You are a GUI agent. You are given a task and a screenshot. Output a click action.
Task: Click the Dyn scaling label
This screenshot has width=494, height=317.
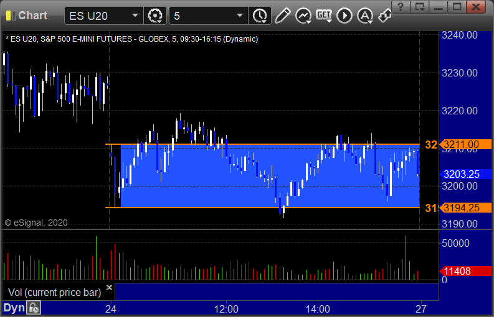point(14,308)
